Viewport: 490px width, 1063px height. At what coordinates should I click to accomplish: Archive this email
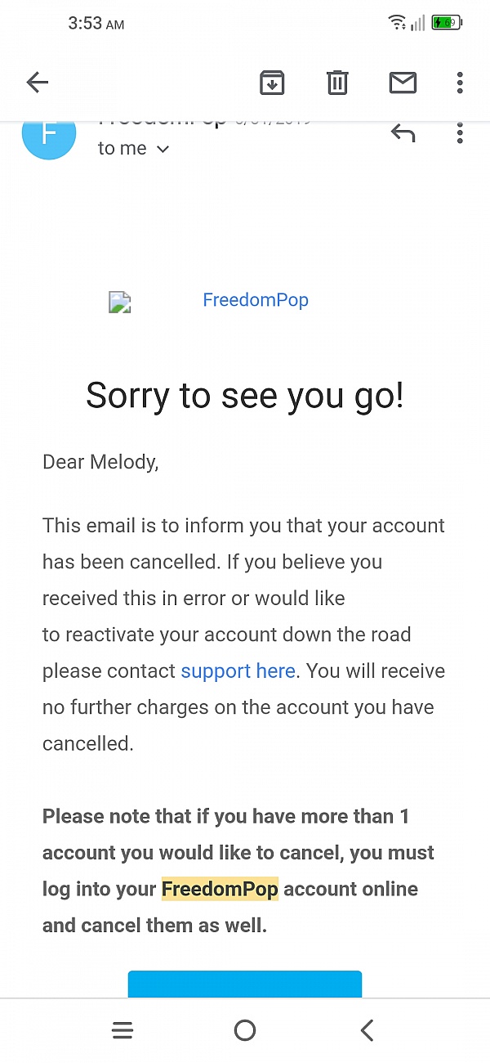point(272,82)
